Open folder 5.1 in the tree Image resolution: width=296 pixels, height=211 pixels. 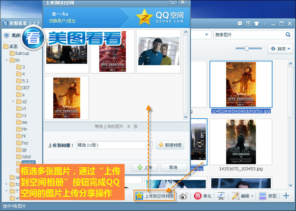coord(22,81)
